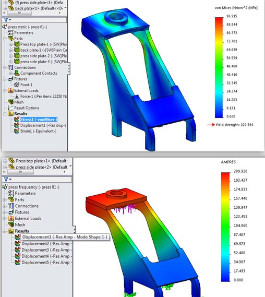Expand Fixtures node in frequency study
This screenshot has width=265, height=297.
point(5,212)
